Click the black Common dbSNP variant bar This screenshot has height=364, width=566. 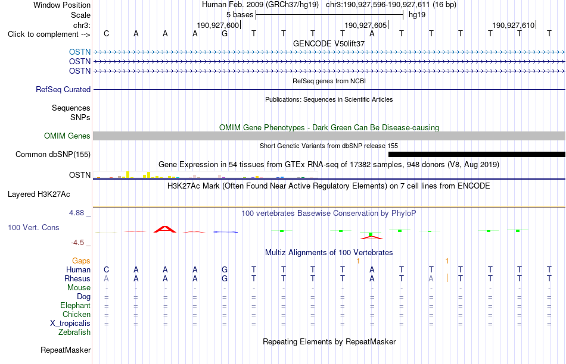point(477,154)
